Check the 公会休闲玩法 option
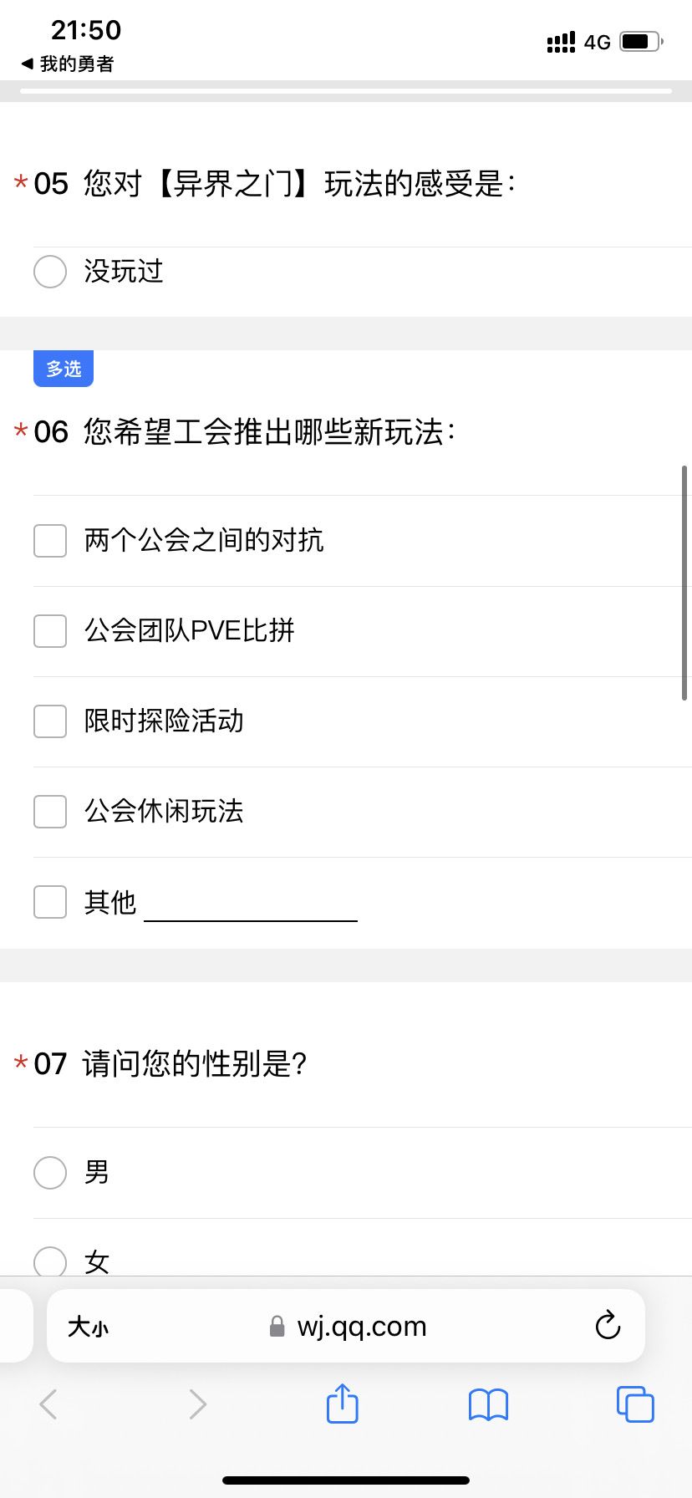 point(50,812)
